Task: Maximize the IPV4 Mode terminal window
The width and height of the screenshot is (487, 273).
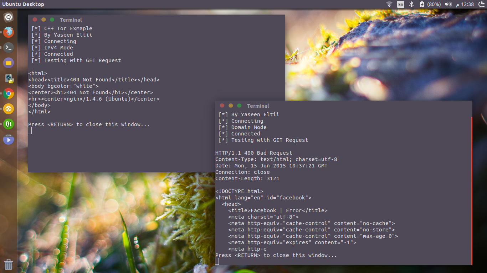Action: 52,20
